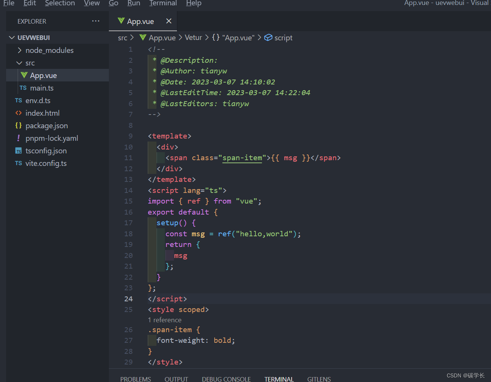
Task: Click the style scoped opening tag
Action: pyautogui.click(x=178, y=309)
